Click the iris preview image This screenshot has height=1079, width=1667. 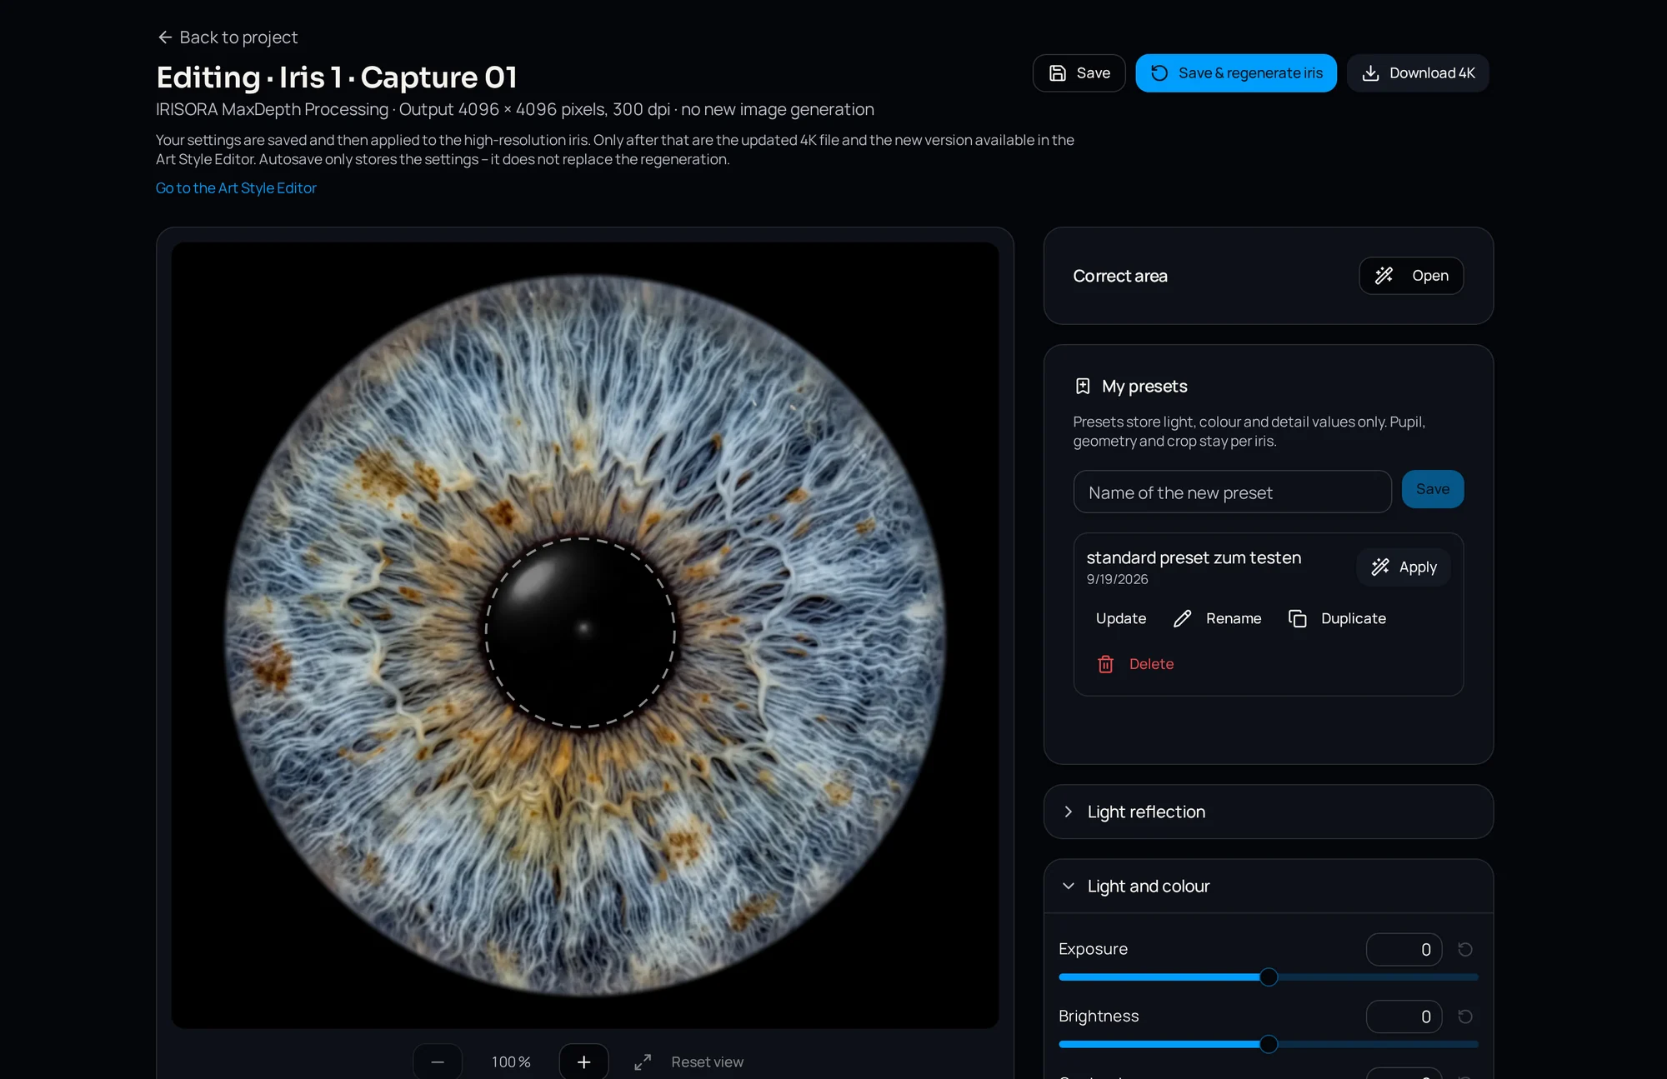pyautogui.click(x=584, y=635)
